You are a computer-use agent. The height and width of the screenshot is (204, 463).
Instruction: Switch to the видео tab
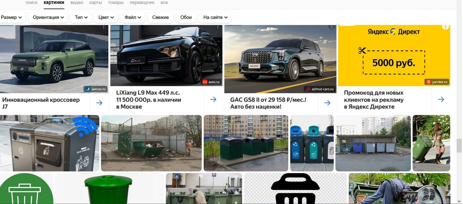pyautogui.click(x=77, y=3)
